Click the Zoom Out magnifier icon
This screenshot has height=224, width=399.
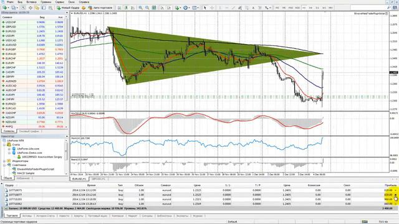147,8
